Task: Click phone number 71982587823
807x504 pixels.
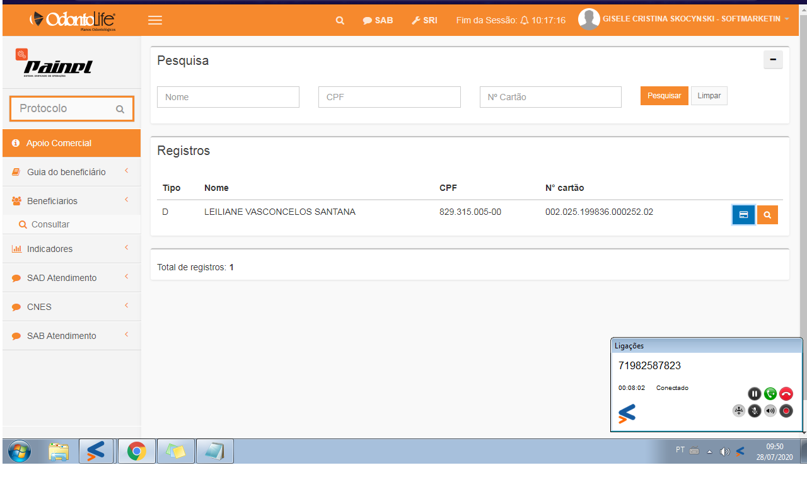Action: tap(649, 365)
